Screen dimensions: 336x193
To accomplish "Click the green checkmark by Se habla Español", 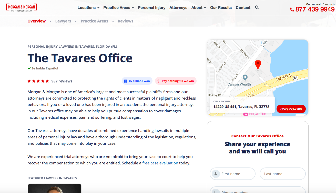I will 29,68.
